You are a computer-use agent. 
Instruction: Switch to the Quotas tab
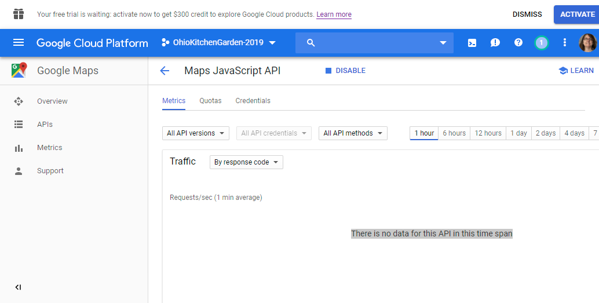pos(210,101)
